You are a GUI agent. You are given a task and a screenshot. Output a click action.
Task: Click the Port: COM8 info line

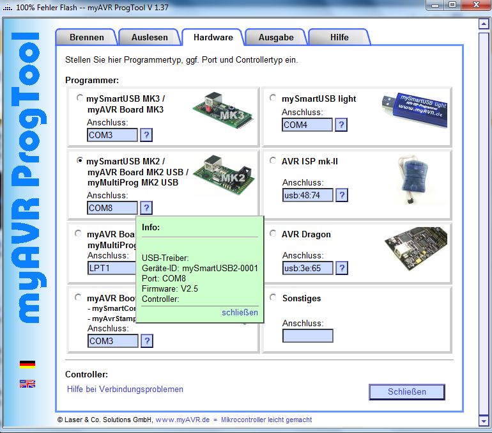(164, 278)
